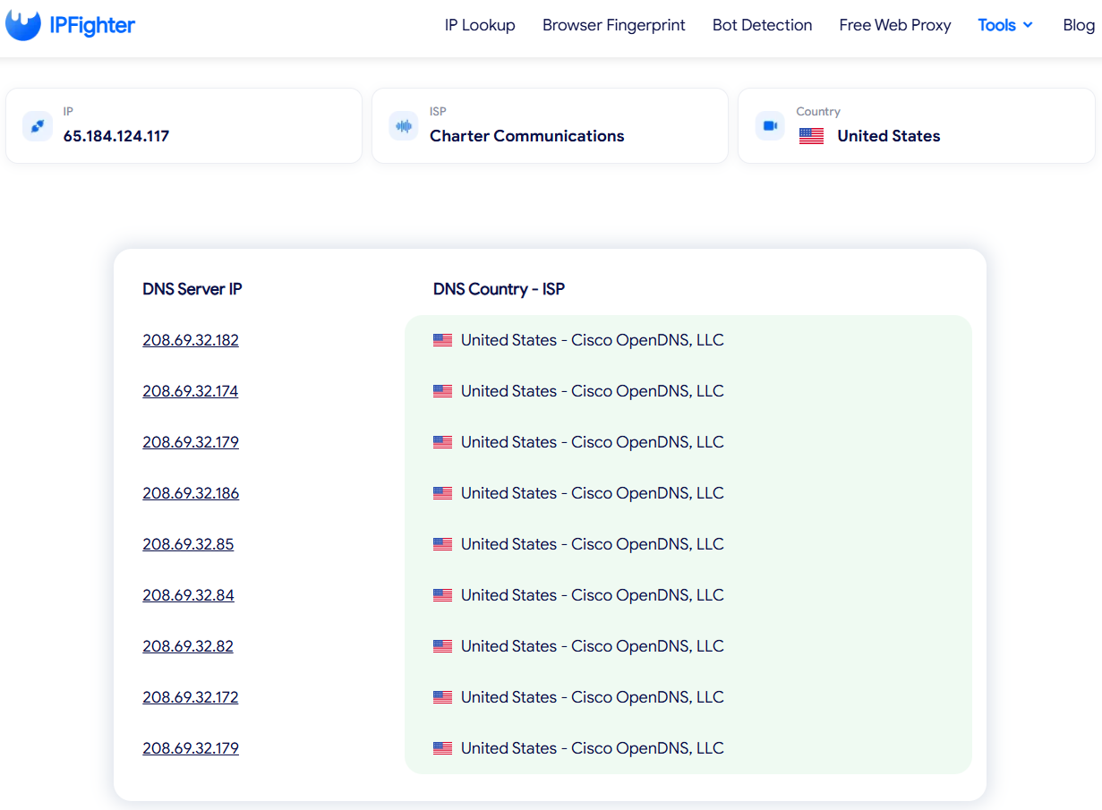Click the IP address 65.184.124.117

[116, 136]
